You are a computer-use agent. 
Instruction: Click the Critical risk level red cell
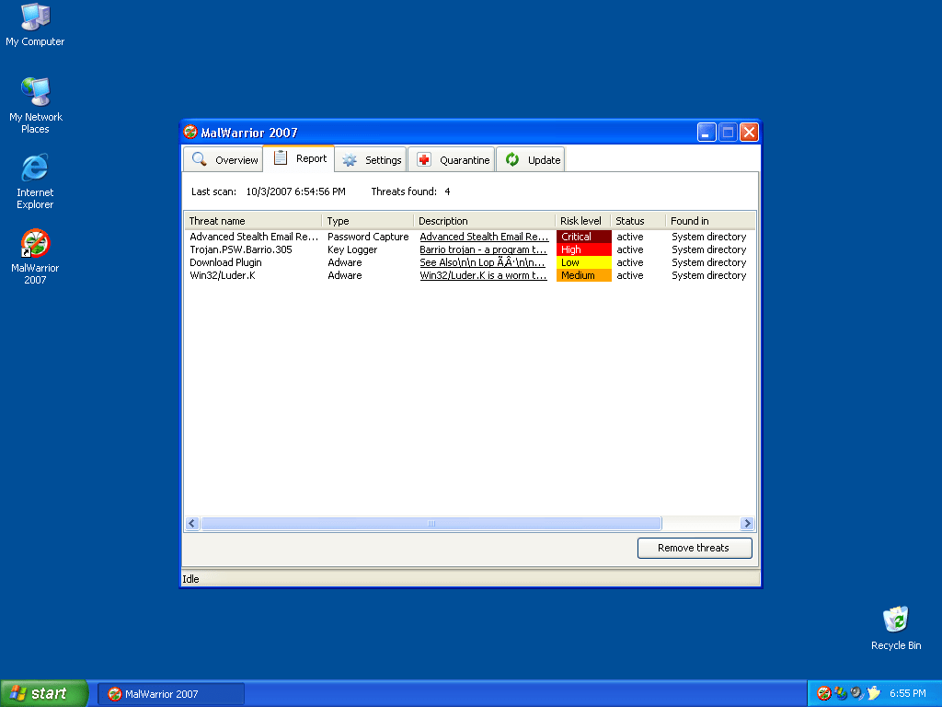tap(583, 237)
